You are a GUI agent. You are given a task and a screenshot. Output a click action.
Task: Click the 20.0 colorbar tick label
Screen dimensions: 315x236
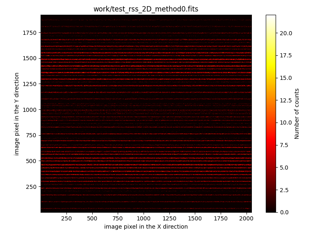point(285,33)
